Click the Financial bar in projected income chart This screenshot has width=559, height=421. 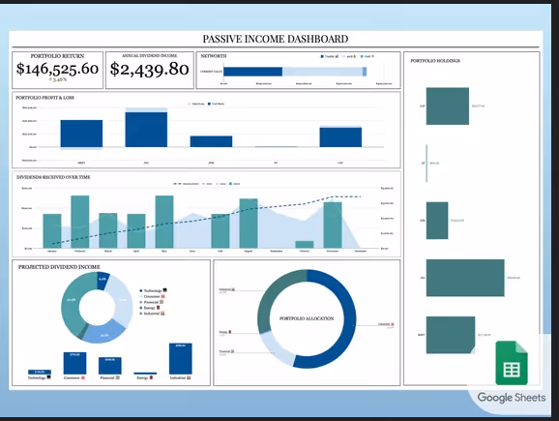point(110,366)
